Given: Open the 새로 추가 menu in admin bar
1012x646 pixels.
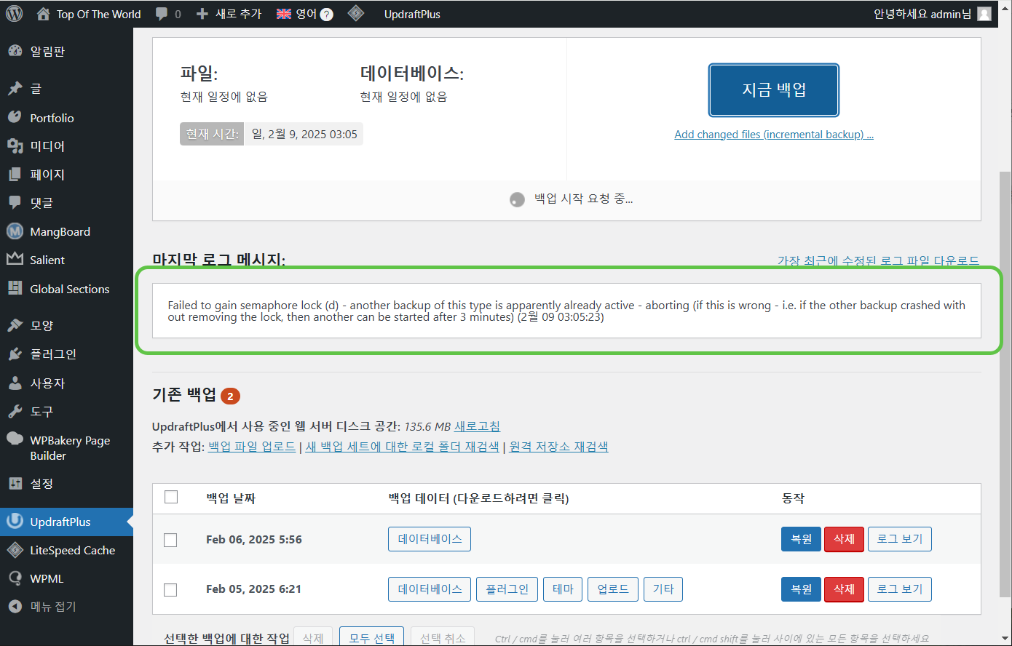Looking at the screenshot, I should pyautogui.click(x=229, y=14).
